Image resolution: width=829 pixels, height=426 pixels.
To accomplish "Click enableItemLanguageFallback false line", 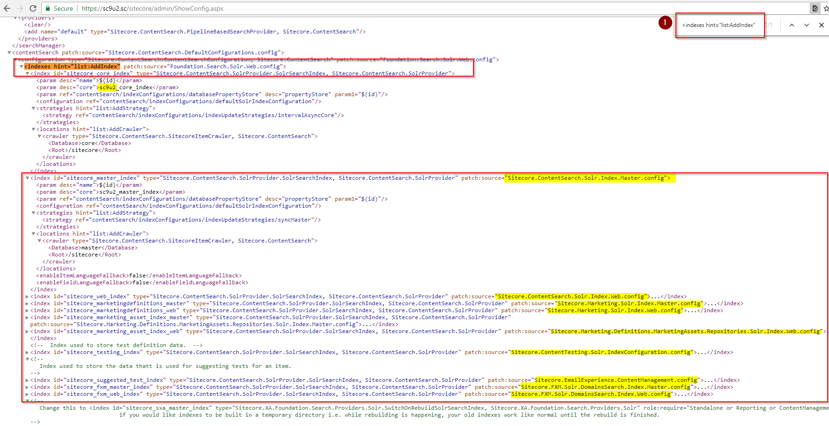I will [139, 275].
